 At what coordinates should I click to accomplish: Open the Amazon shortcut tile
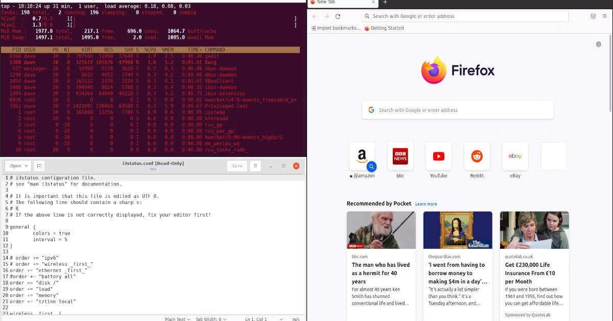pos(362,155)
